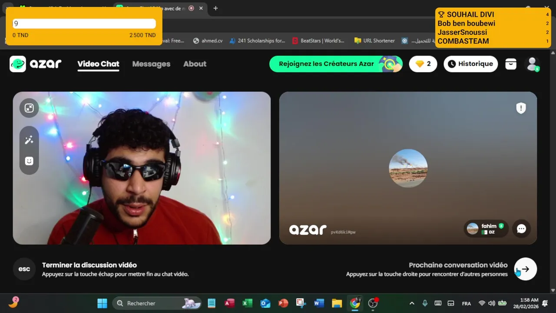This screenshot has height=313, width=556.
Task: Open the shop storefront icon
Action: coord(511,64)
